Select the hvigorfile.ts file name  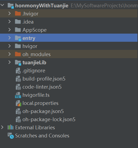click(36, 95)
